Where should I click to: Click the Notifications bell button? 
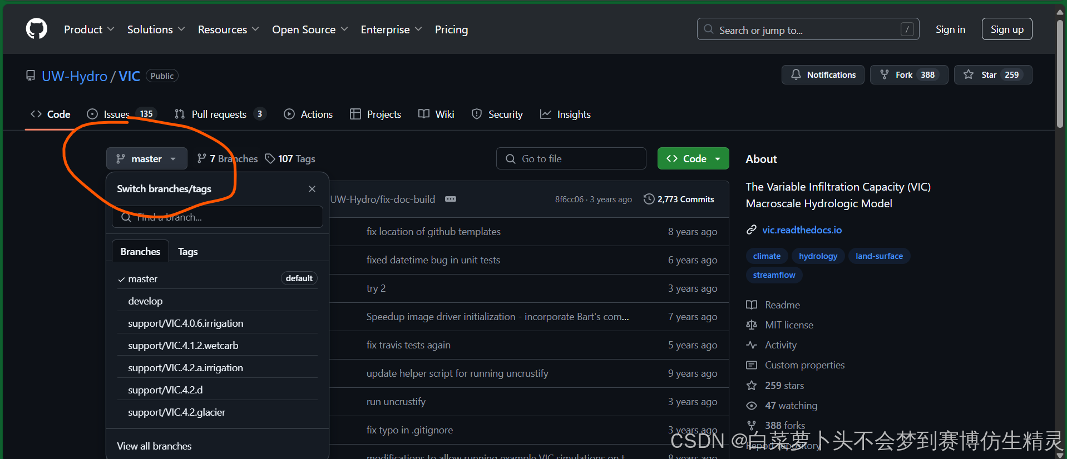pos(823,74)
